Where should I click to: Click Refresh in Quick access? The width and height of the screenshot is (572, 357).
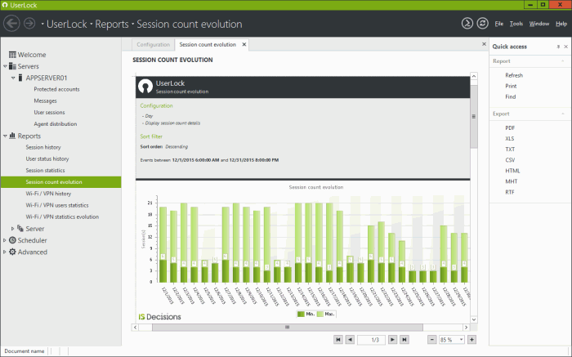(514, 75)
